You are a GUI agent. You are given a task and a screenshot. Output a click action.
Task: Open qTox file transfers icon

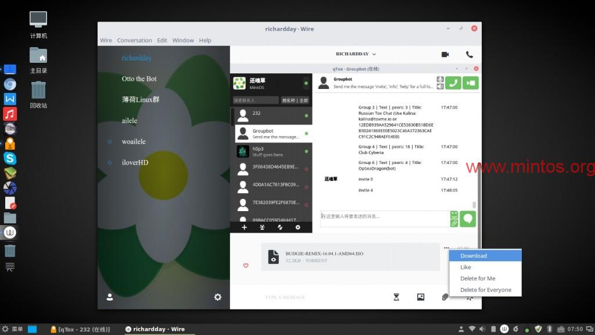coord(280,227)
